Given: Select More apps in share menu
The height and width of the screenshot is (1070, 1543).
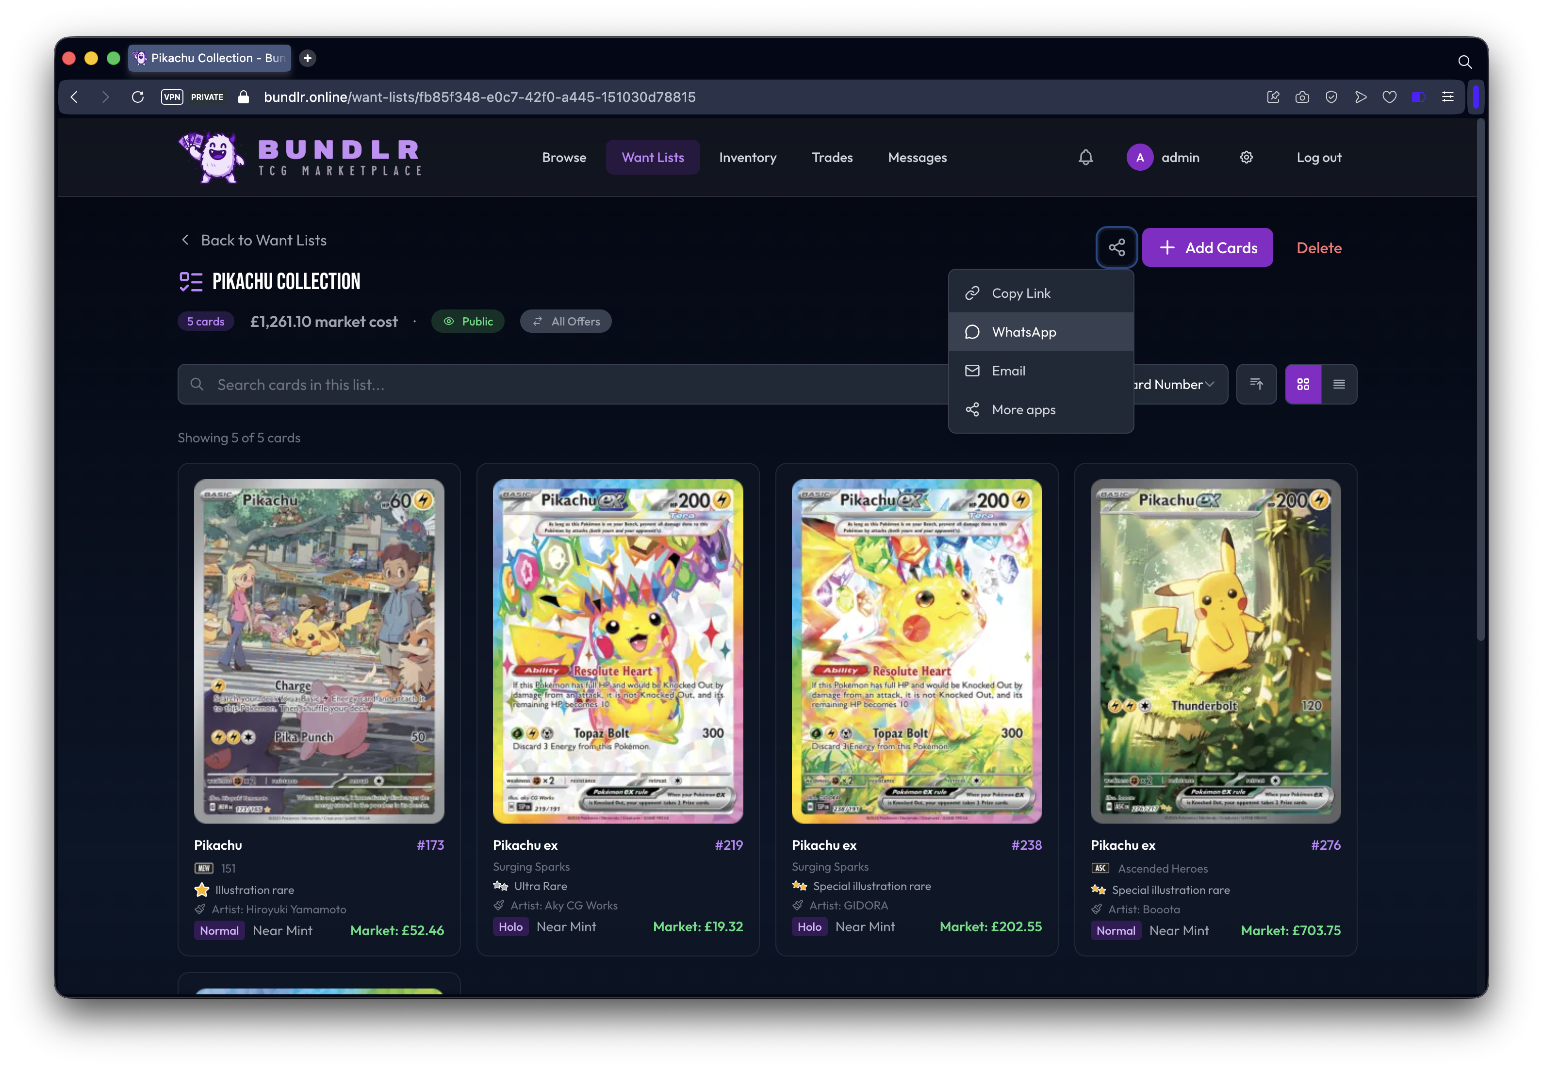Looking at the screenshot, I should [x=1041, y=410].
